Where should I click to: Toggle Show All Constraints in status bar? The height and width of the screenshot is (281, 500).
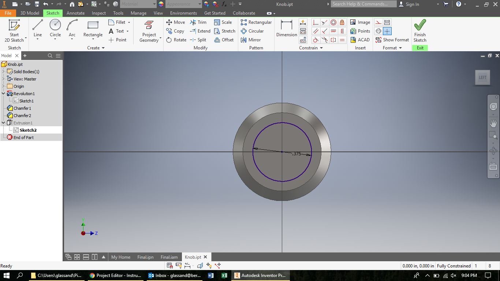click(179, 266)
